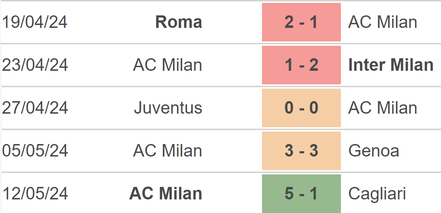Open the green 5 - 1 score

point(301,194)
